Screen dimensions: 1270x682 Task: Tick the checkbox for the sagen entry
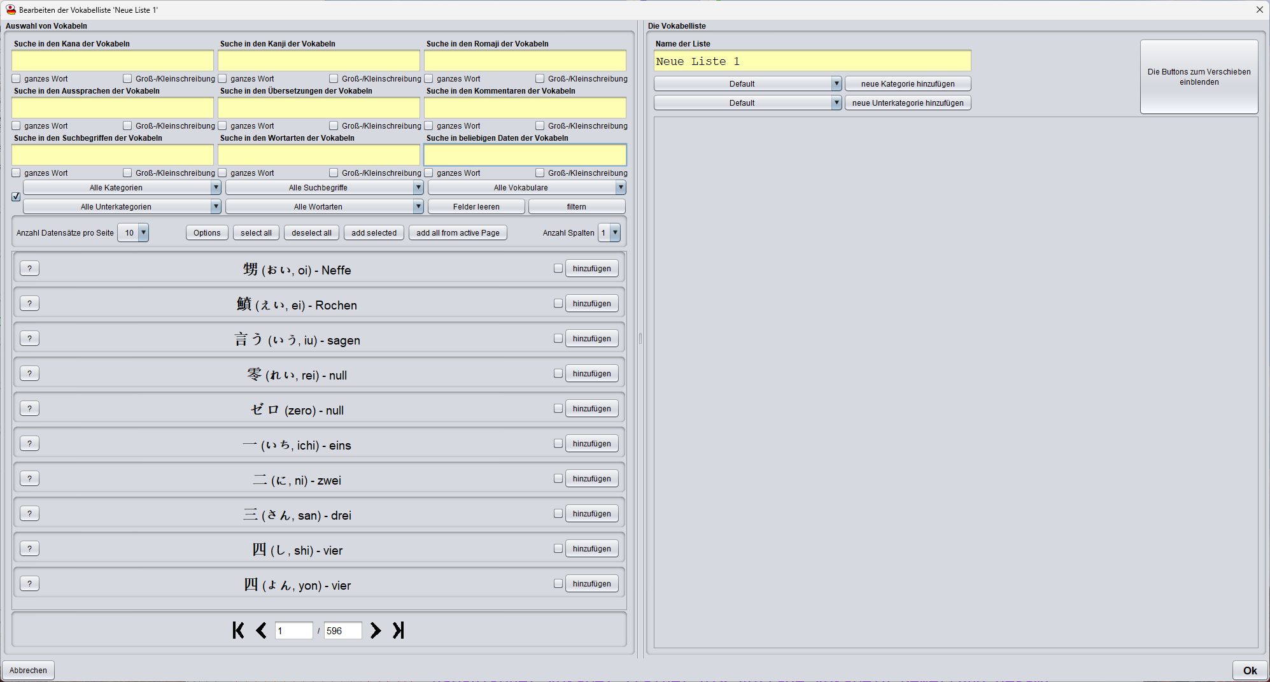click(x=558, y=339)
